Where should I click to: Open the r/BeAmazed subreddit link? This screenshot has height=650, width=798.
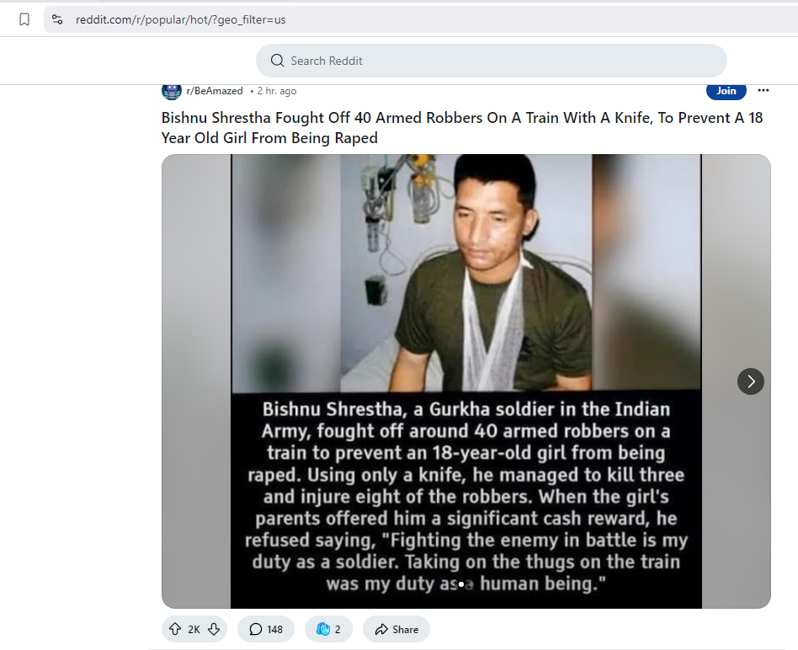pos(215,91)
